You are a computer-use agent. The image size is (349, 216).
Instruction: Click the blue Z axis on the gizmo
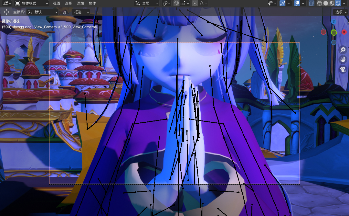coord(333,22)
